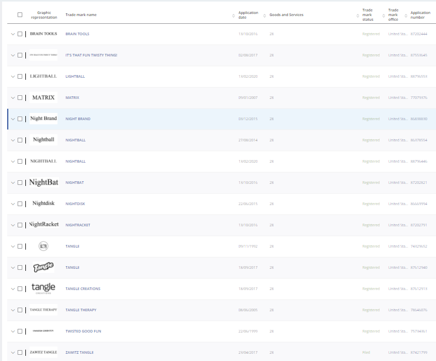Select the BRAIN TOOLS row checkbox
436x361 pixels.
20,34
